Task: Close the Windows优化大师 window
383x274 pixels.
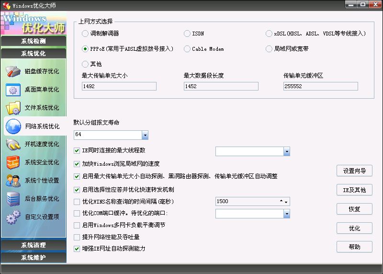Action: click(375, 4)
